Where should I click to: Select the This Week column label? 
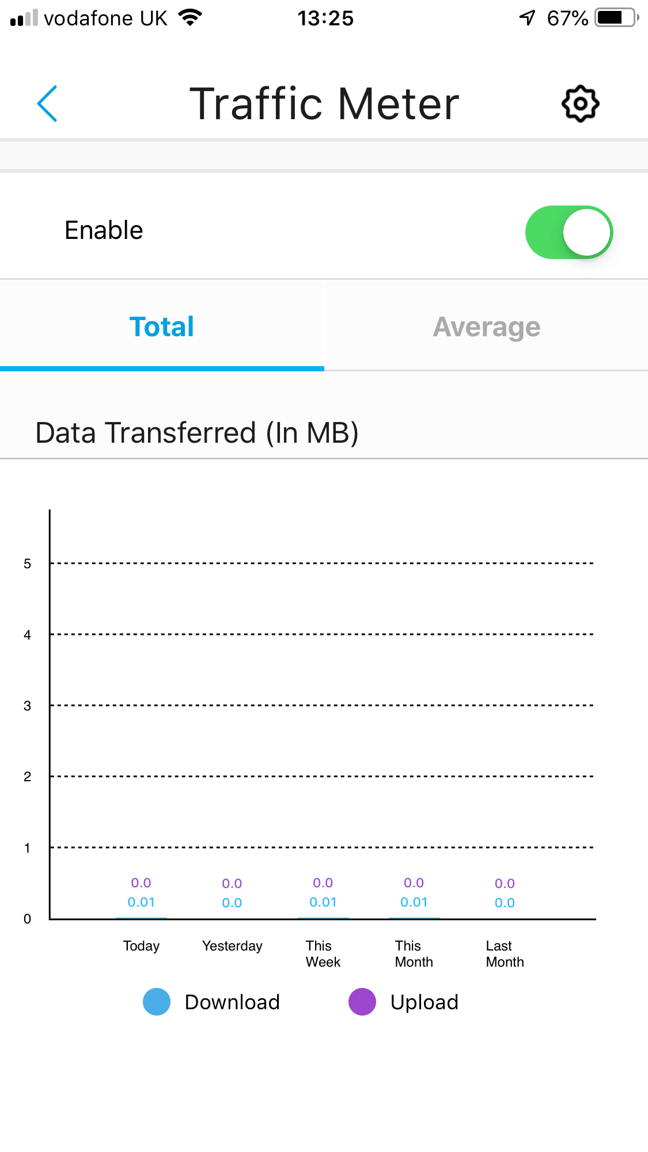coord(323,954)
